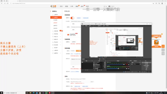Click the RTMP address input field

(x=86, y=21)
